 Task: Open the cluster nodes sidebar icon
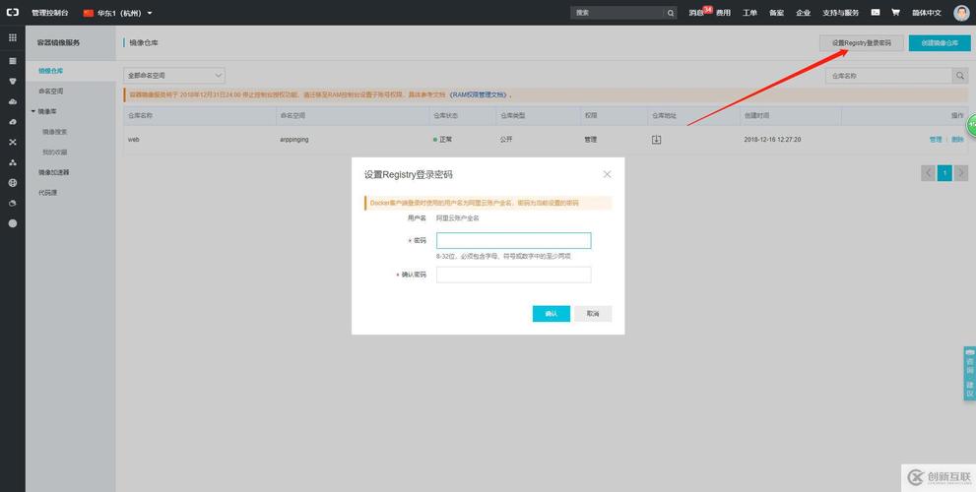pyautogui.click(x=13, y=162)
